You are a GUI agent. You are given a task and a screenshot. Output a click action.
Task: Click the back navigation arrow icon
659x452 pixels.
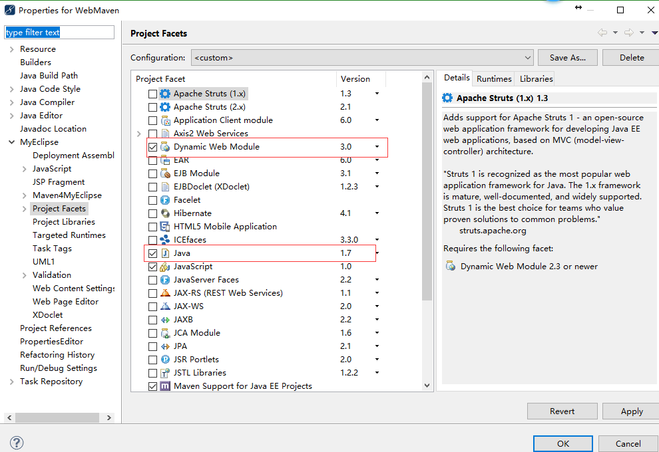602,33
